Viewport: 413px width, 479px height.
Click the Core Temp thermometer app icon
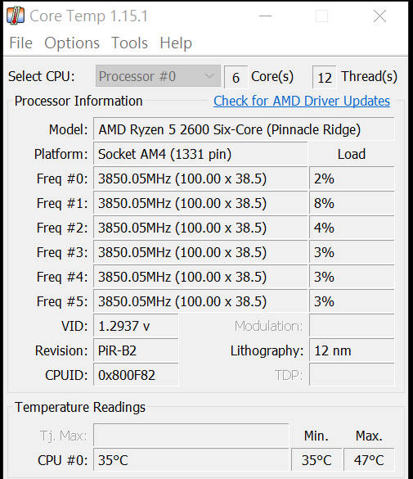pyautogui.click(x=16, y=16)
